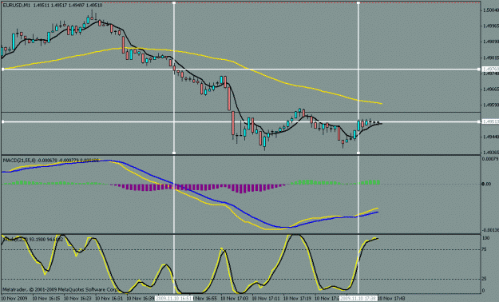The width and height of the screenshot is (499, 302).
Task: Click the 10 Nov 17:11 time label
Action: click(x=265, y=299)
